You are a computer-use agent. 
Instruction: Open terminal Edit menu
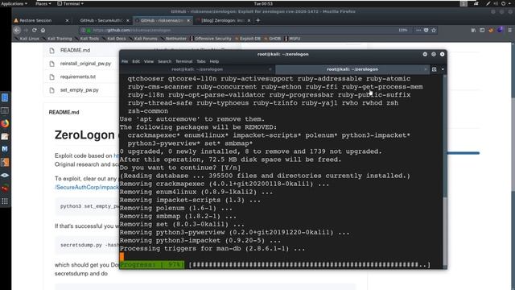click(136, 61)
